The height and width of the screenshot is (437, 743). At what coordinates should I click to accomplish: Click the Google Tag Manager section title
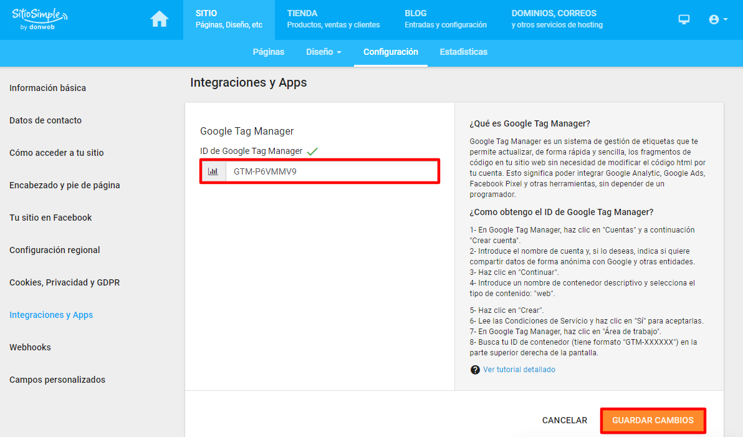tap(247, 132)
